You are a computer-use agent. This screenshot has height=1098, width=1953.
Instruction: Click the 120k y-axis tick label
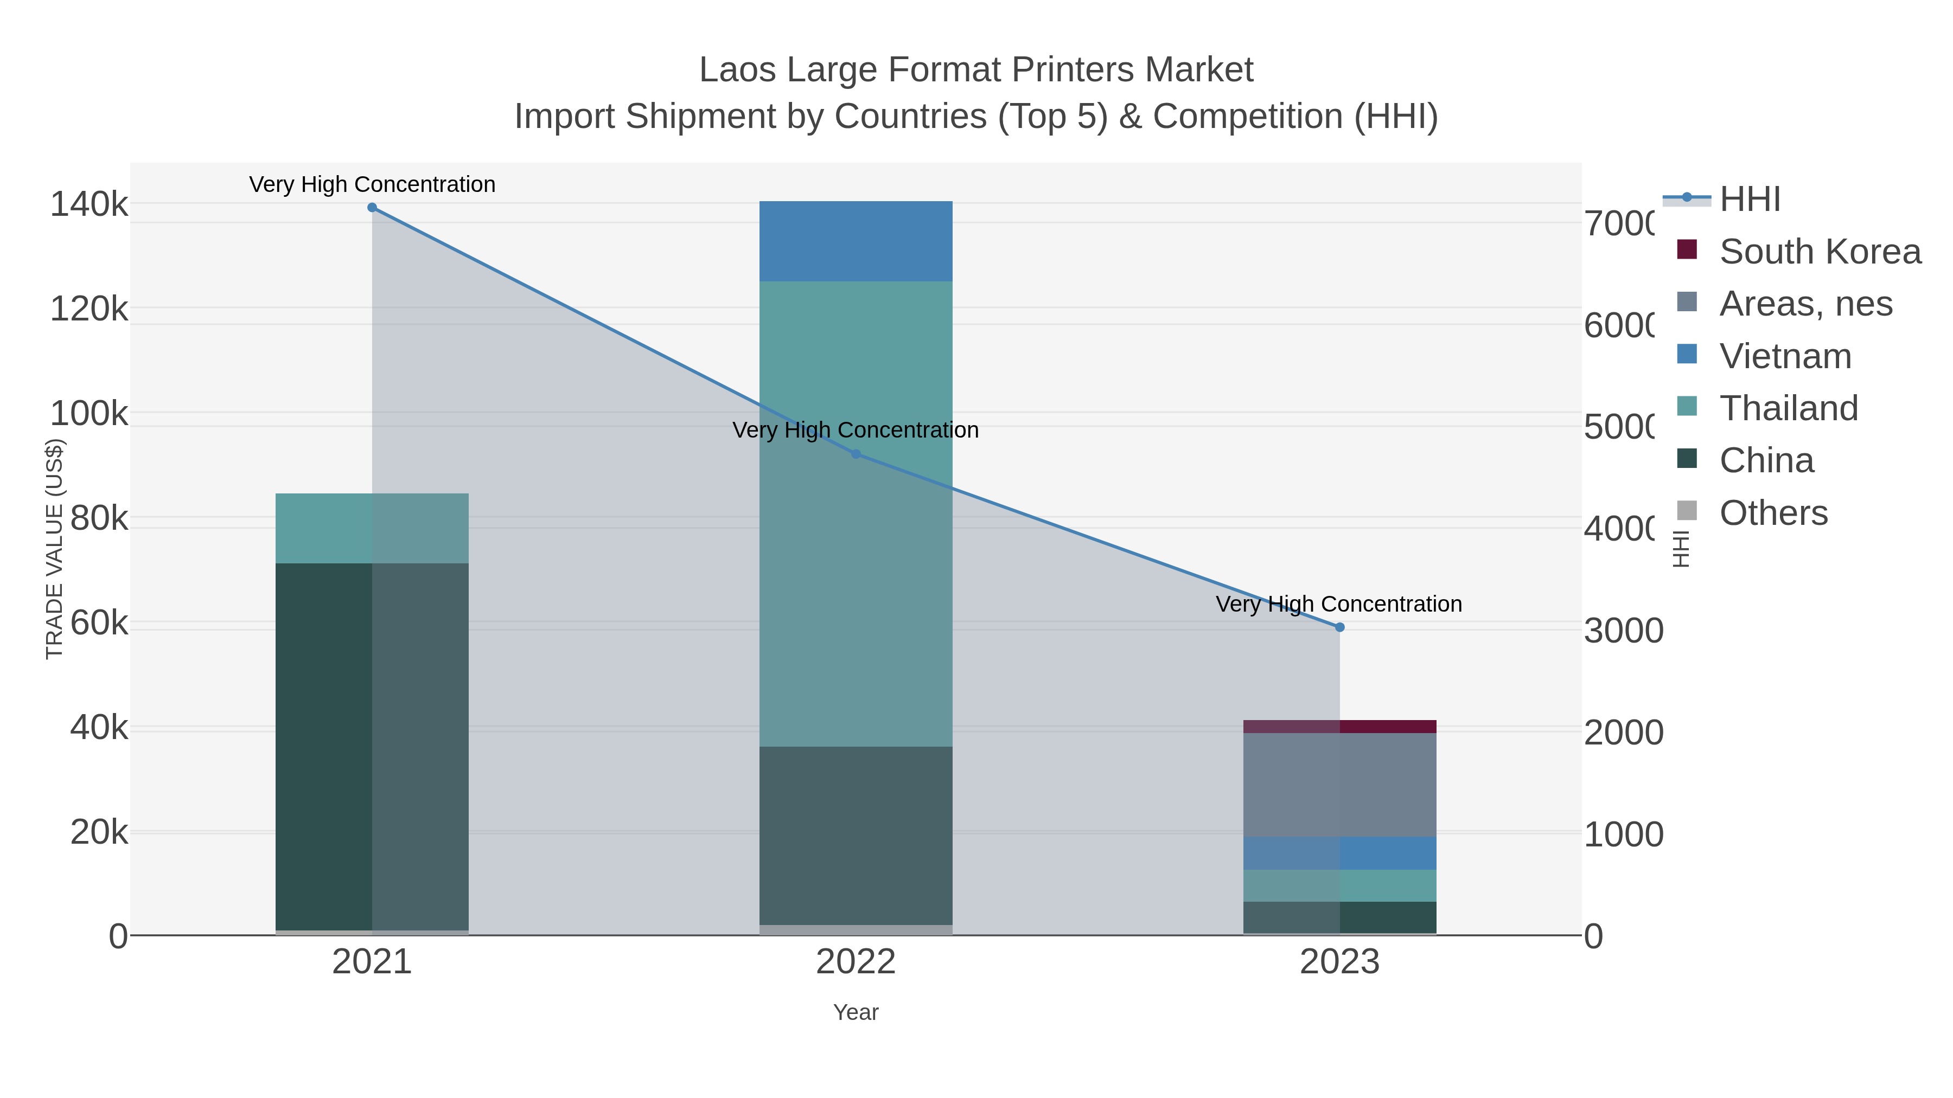click(x=90, y=309)
